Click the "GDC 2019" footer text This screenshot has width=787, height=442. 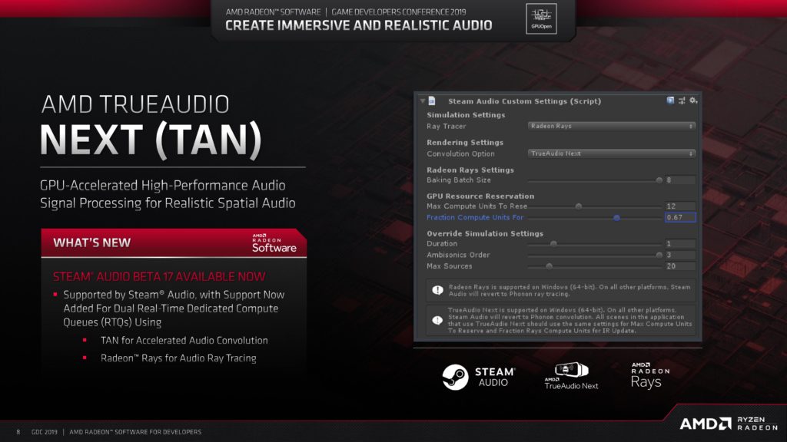point(44,432)
